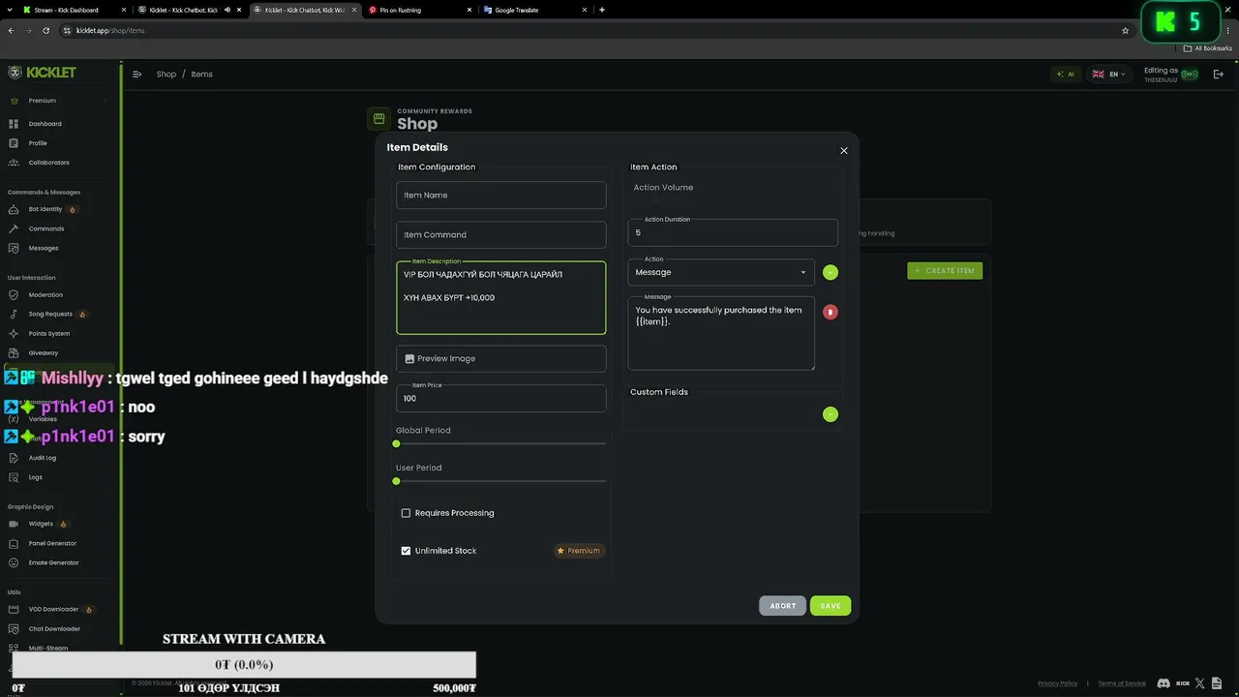Screen dimensions: 1239x697
Task: Enable the Requires Processing checkbox
Action: pos(406,513)
